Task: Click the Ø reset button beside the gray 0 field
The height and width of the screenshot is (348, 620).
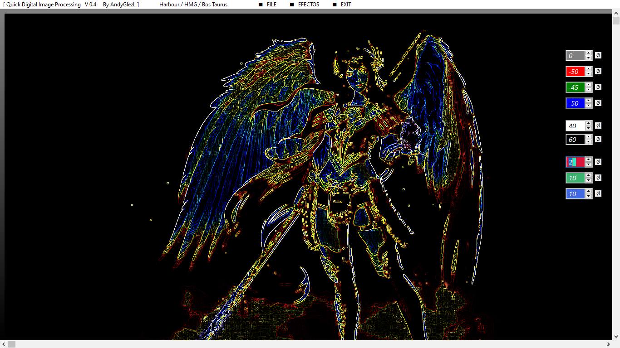Action: [x=598, y=55]
